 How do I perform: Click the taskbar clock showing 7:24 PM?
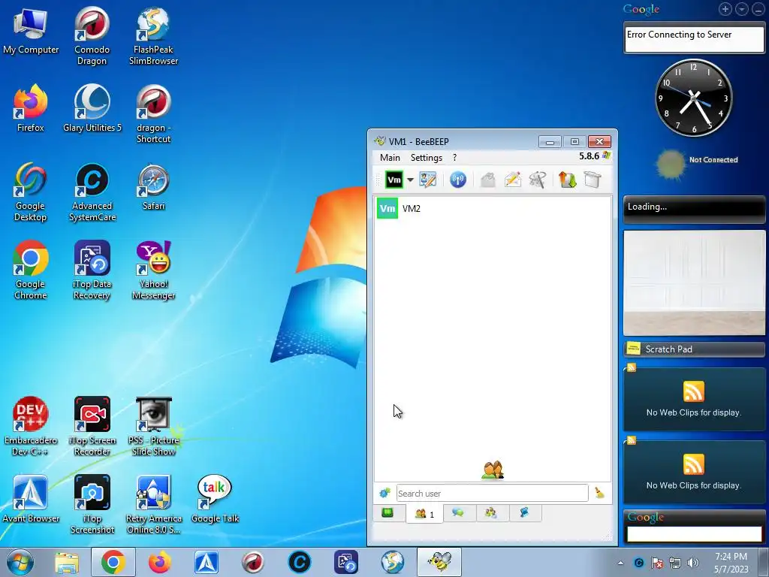pyautogui.click(x=731, y=563)
